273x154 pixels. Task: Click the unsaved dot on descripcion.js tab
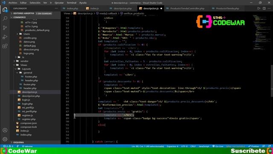[x=161, y=9]
